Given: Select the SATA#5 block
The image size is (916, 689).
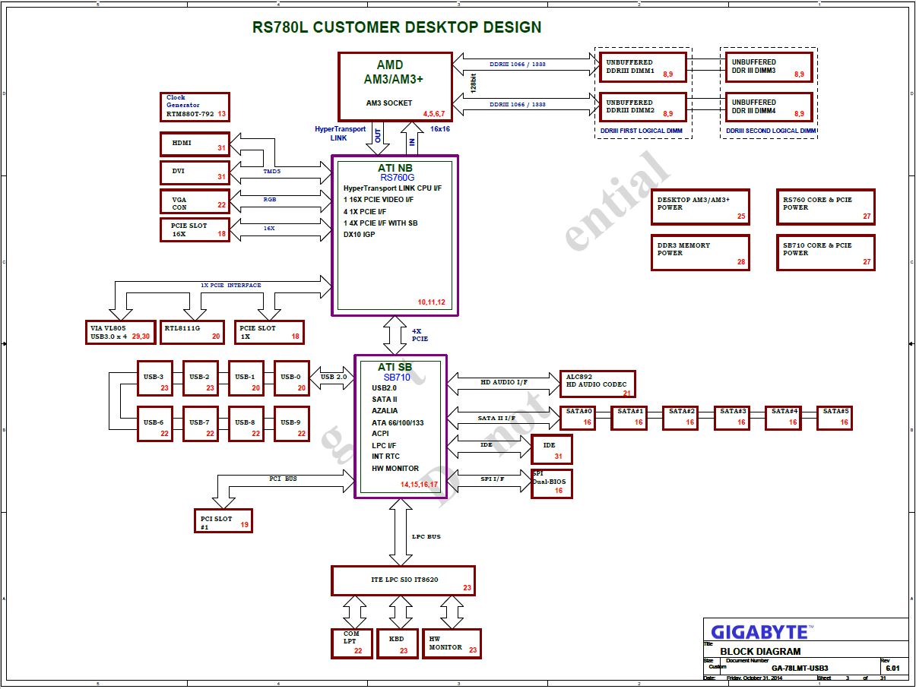Looking at the screenshot, I should (835, 418).
